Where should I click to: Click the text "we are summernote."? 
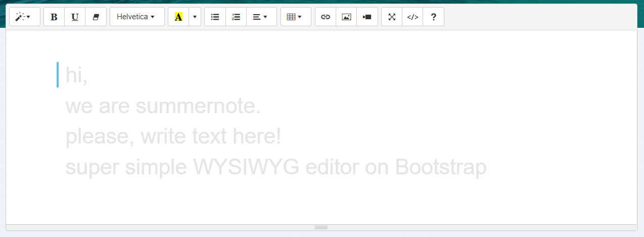(163, 106)
